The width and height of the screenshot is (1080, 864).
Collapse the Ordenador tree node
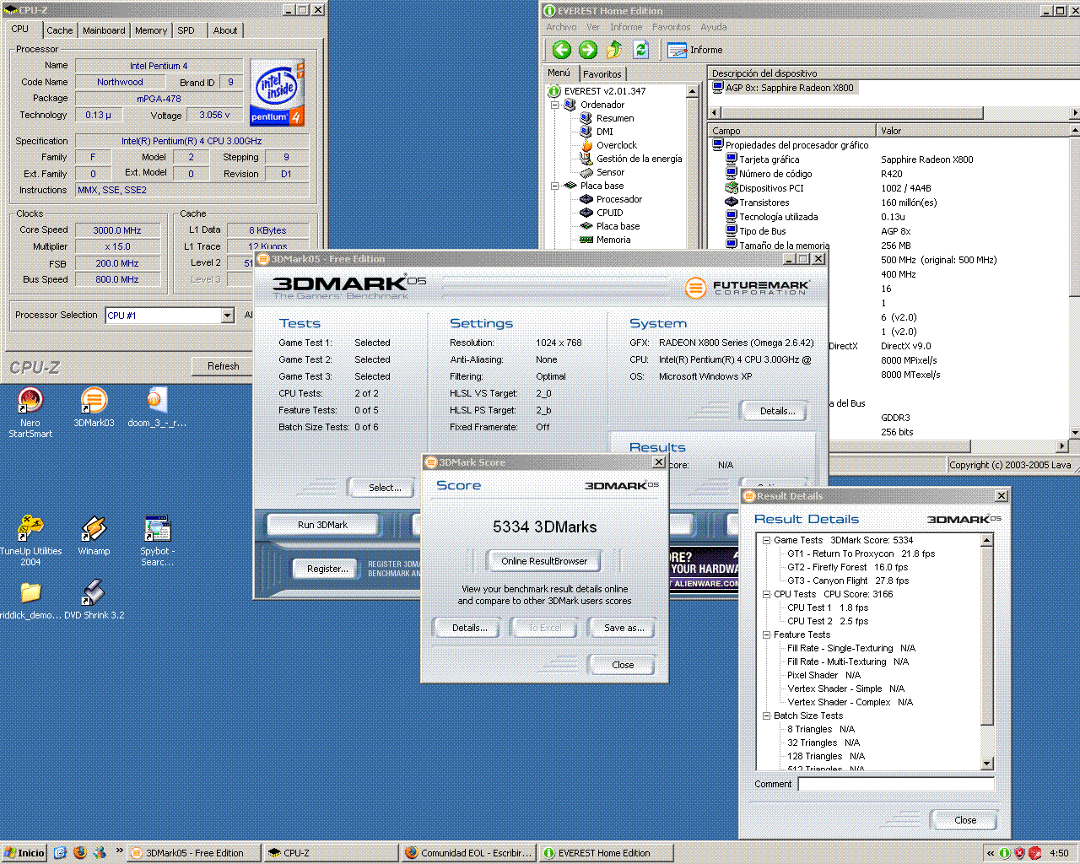click(x=555, y=105)
